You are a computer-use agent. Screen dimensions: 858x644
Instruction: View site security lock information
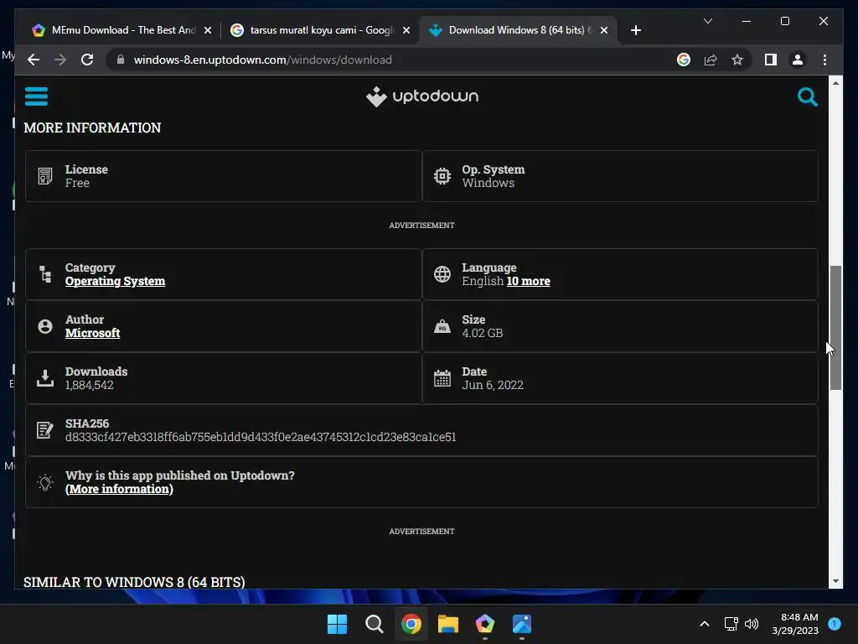coord(121,60)
